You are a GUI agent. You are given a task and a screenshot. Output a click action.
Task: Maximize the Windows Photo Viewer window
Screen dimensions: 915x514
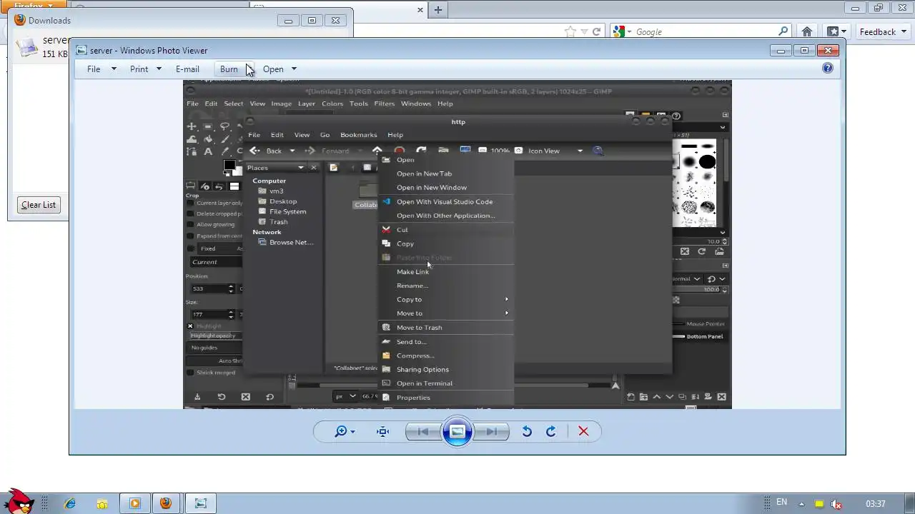tap(804, 50)
